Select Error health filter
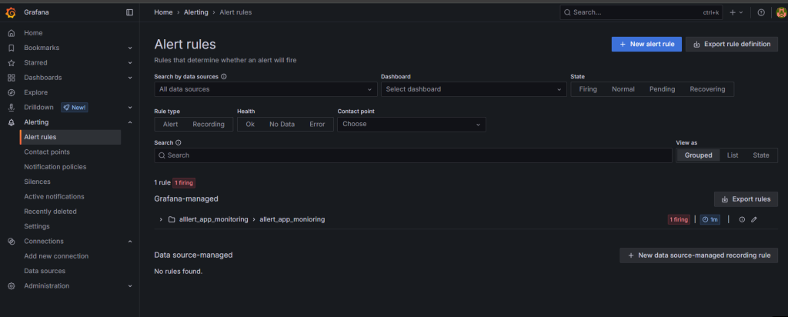Screen dimensions: 788x317 [x=317, y=125]
